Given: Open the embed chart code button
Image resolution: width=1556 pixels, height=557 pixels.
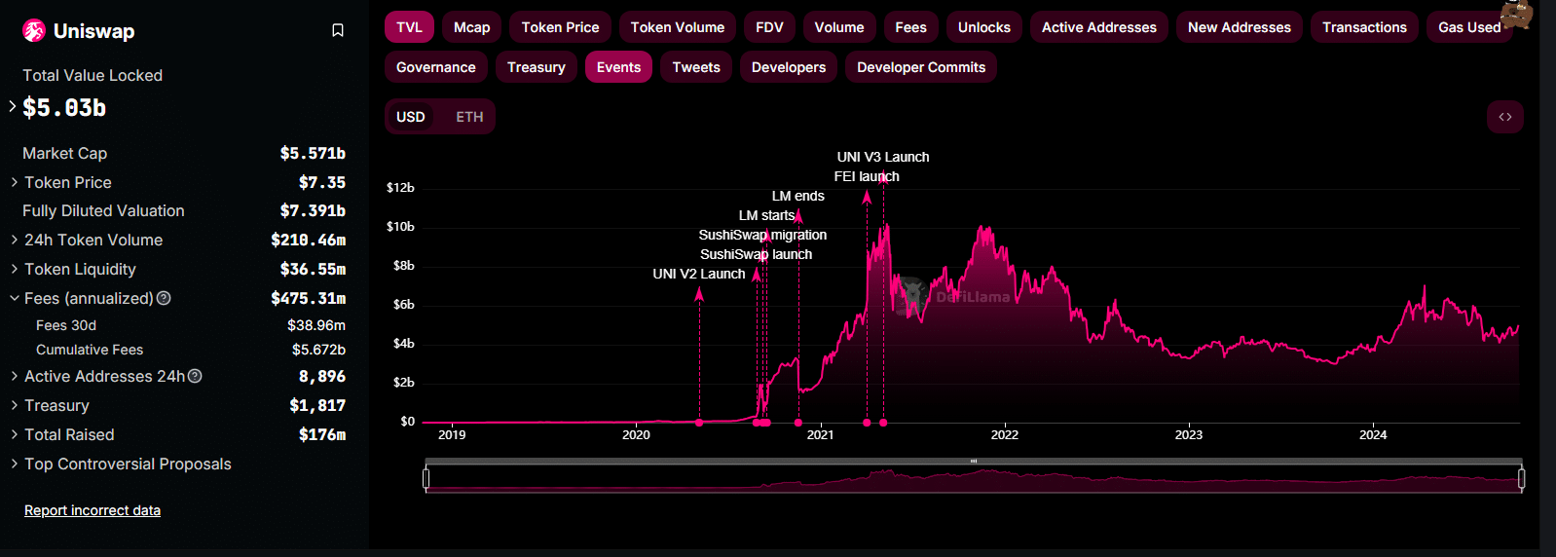Looking at the screenshot, I should click(1505, 117).
